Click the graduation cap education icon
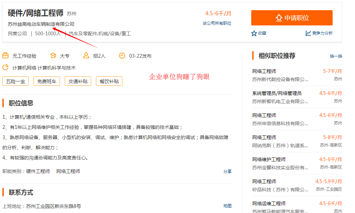Image resolution: width=355 pixels, height=213 pixels. tap(53, 56)
